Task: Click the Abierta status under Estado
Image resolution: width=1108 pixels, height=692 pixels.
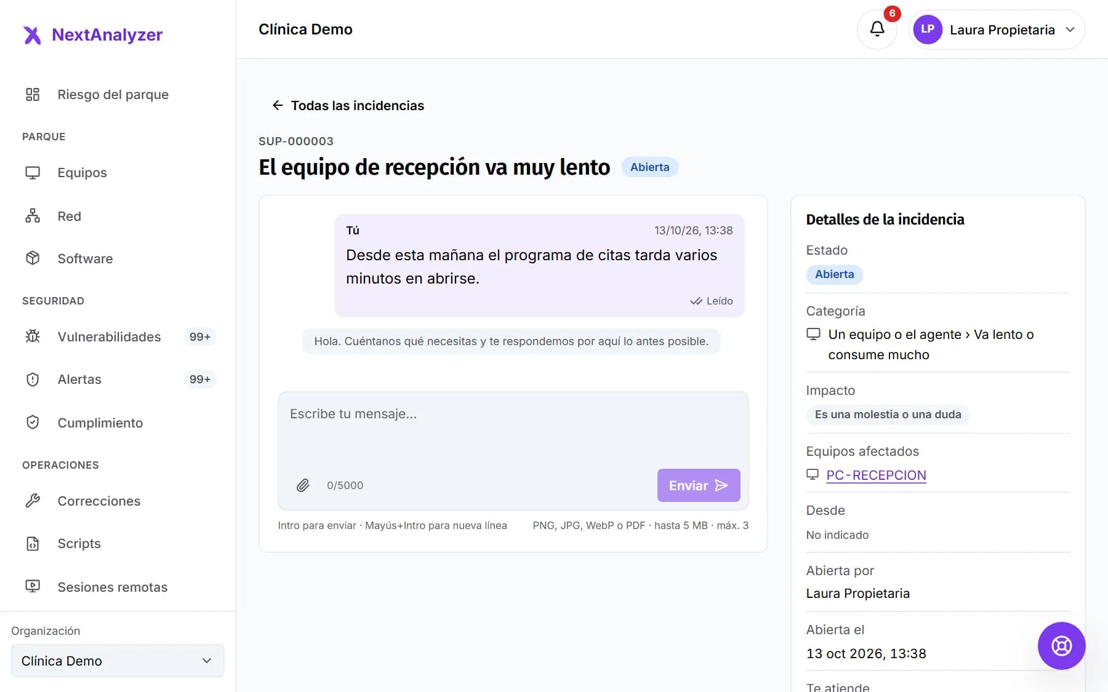Action: pos(835,274)
